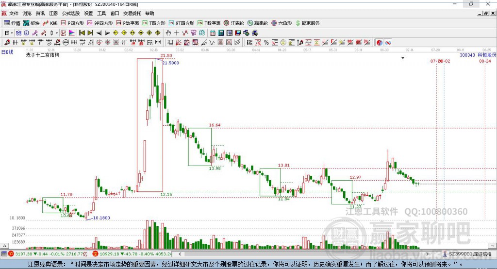This screenshot has width=497, height=269.
Task: Open the calculator tool
Action: pyautogui.click(x=221, y=33)
